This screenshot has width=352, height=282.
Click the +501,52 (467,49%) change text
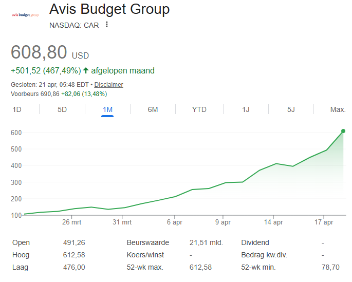46,71
